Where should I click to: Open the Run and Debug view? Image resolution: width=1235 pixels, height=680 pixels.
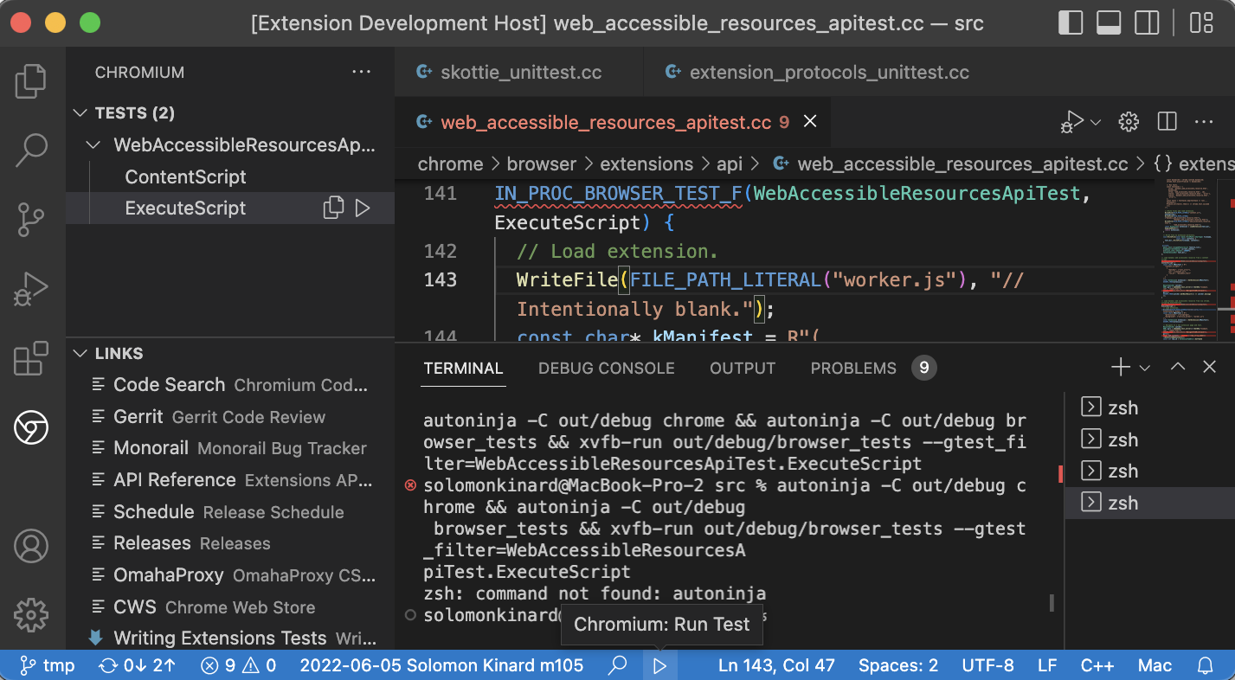coord(31,289)
